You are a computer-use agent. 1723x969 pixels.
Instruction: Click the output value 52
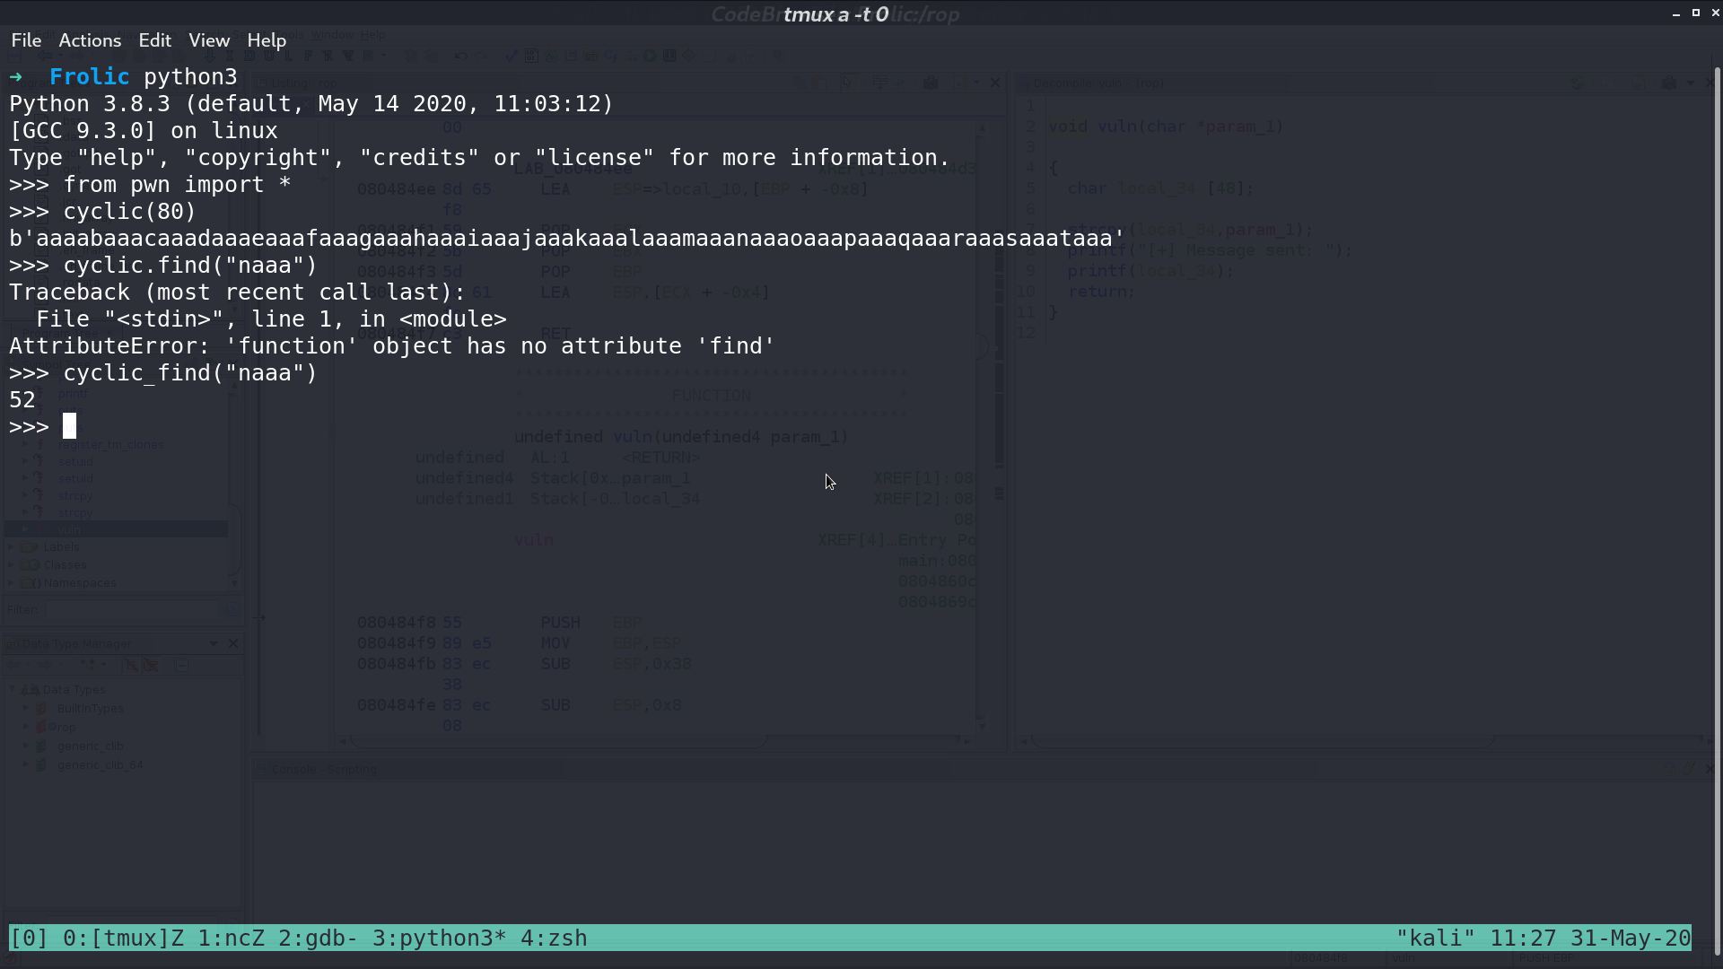(x=22, y=400)
